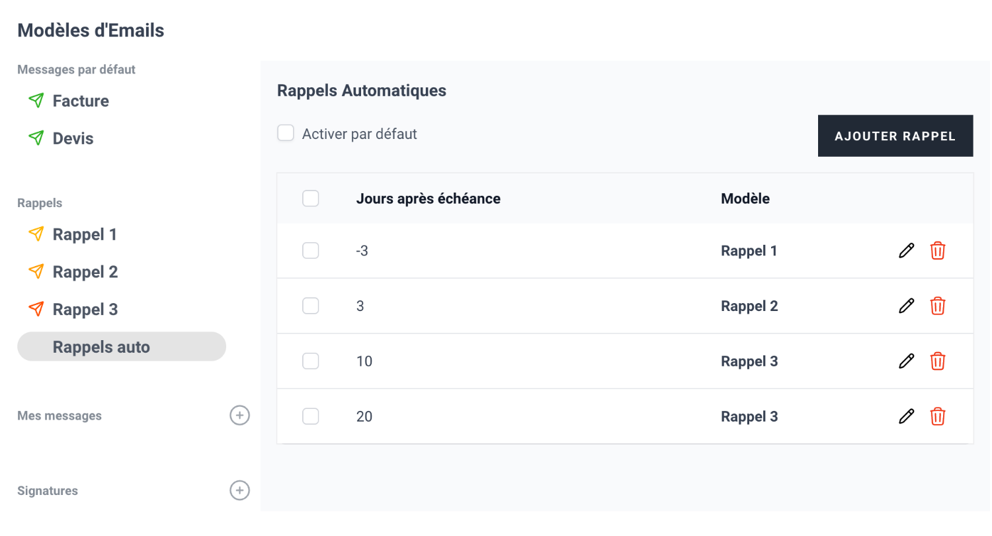Viewport: 992px width, 536px height.
Task: Click the Signatures section label
Action: click(x=48, y=491)
